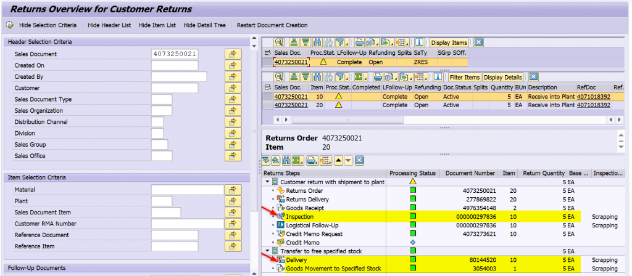The width and height of the screenshot is (632, 276).
Task: Open Sales Doc. link in item 20 row
Action: tap(291, 105)
